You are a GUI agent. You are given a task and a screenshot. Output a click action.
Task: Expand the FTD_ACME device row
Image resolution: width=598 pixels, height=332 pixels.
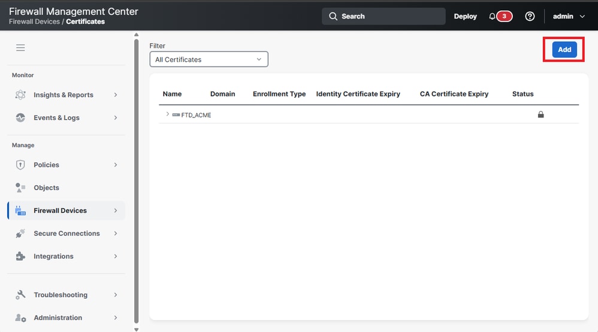pos(167,114)
